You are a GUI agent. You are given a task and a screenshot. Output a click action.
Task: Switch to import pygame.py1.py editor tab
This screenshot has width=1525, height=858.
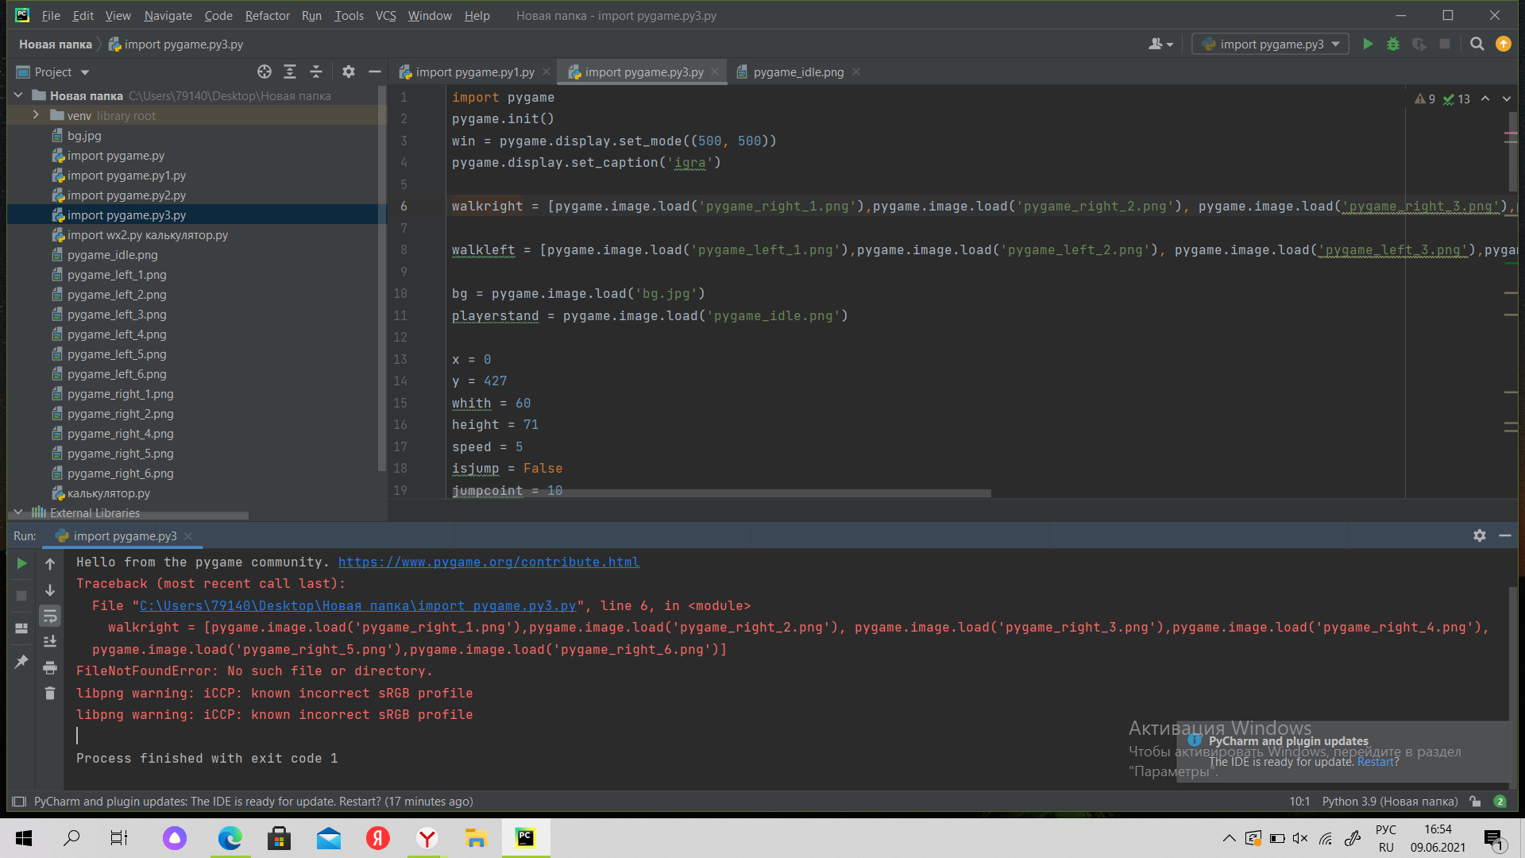click(x=475, y=72)
